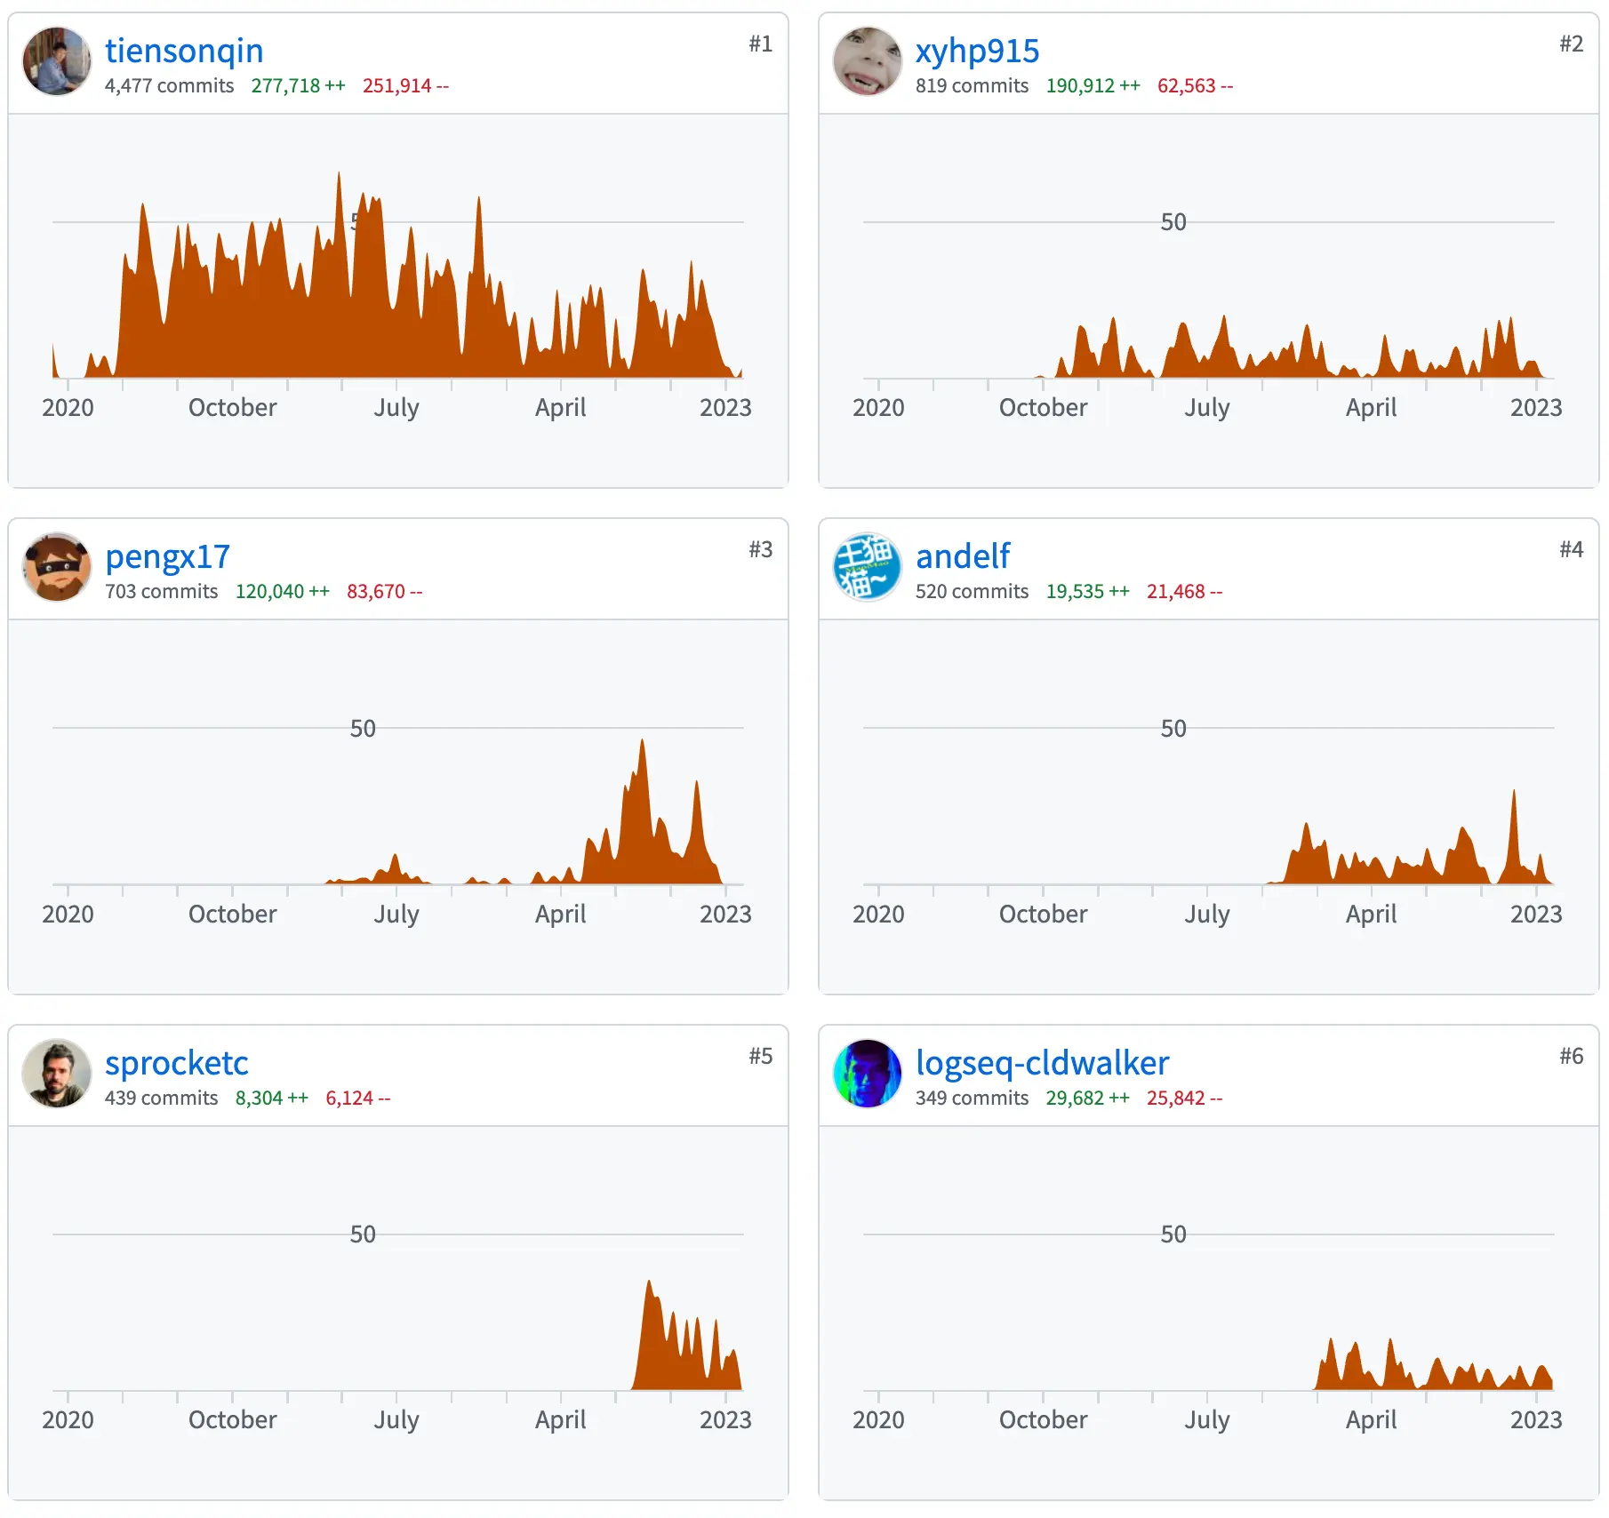The width and height of the screenshot is (1609, 1518).
Task: Open pengx17's avatar picture
Action: click(x=57, y=567)
